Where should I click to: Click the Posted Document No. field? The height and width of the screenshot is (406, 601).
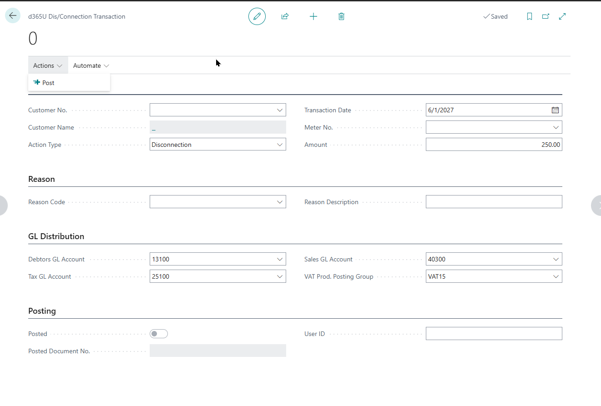pyautogui.click(x=218, y=351)
